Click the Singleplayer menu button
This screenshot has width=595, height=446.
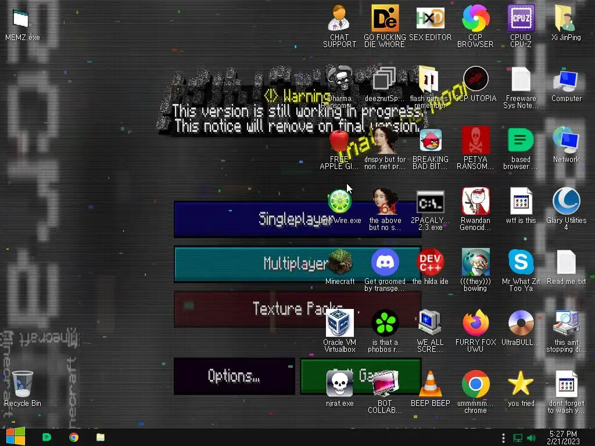tap(297, 220)
